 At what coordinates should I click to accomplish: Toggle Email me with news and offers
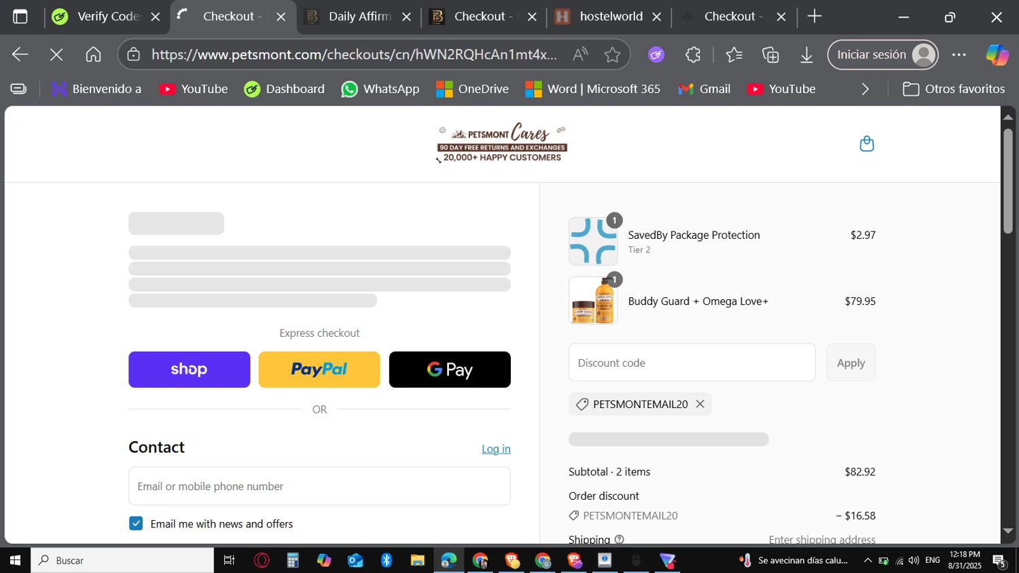[x=136, y=523]
